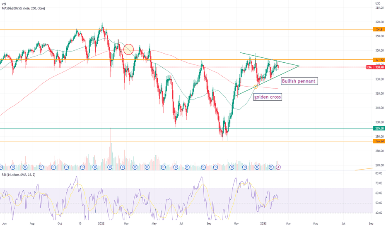Click the red circle death cross marker
Screen dimensions: 386x227
pos(128,50)
